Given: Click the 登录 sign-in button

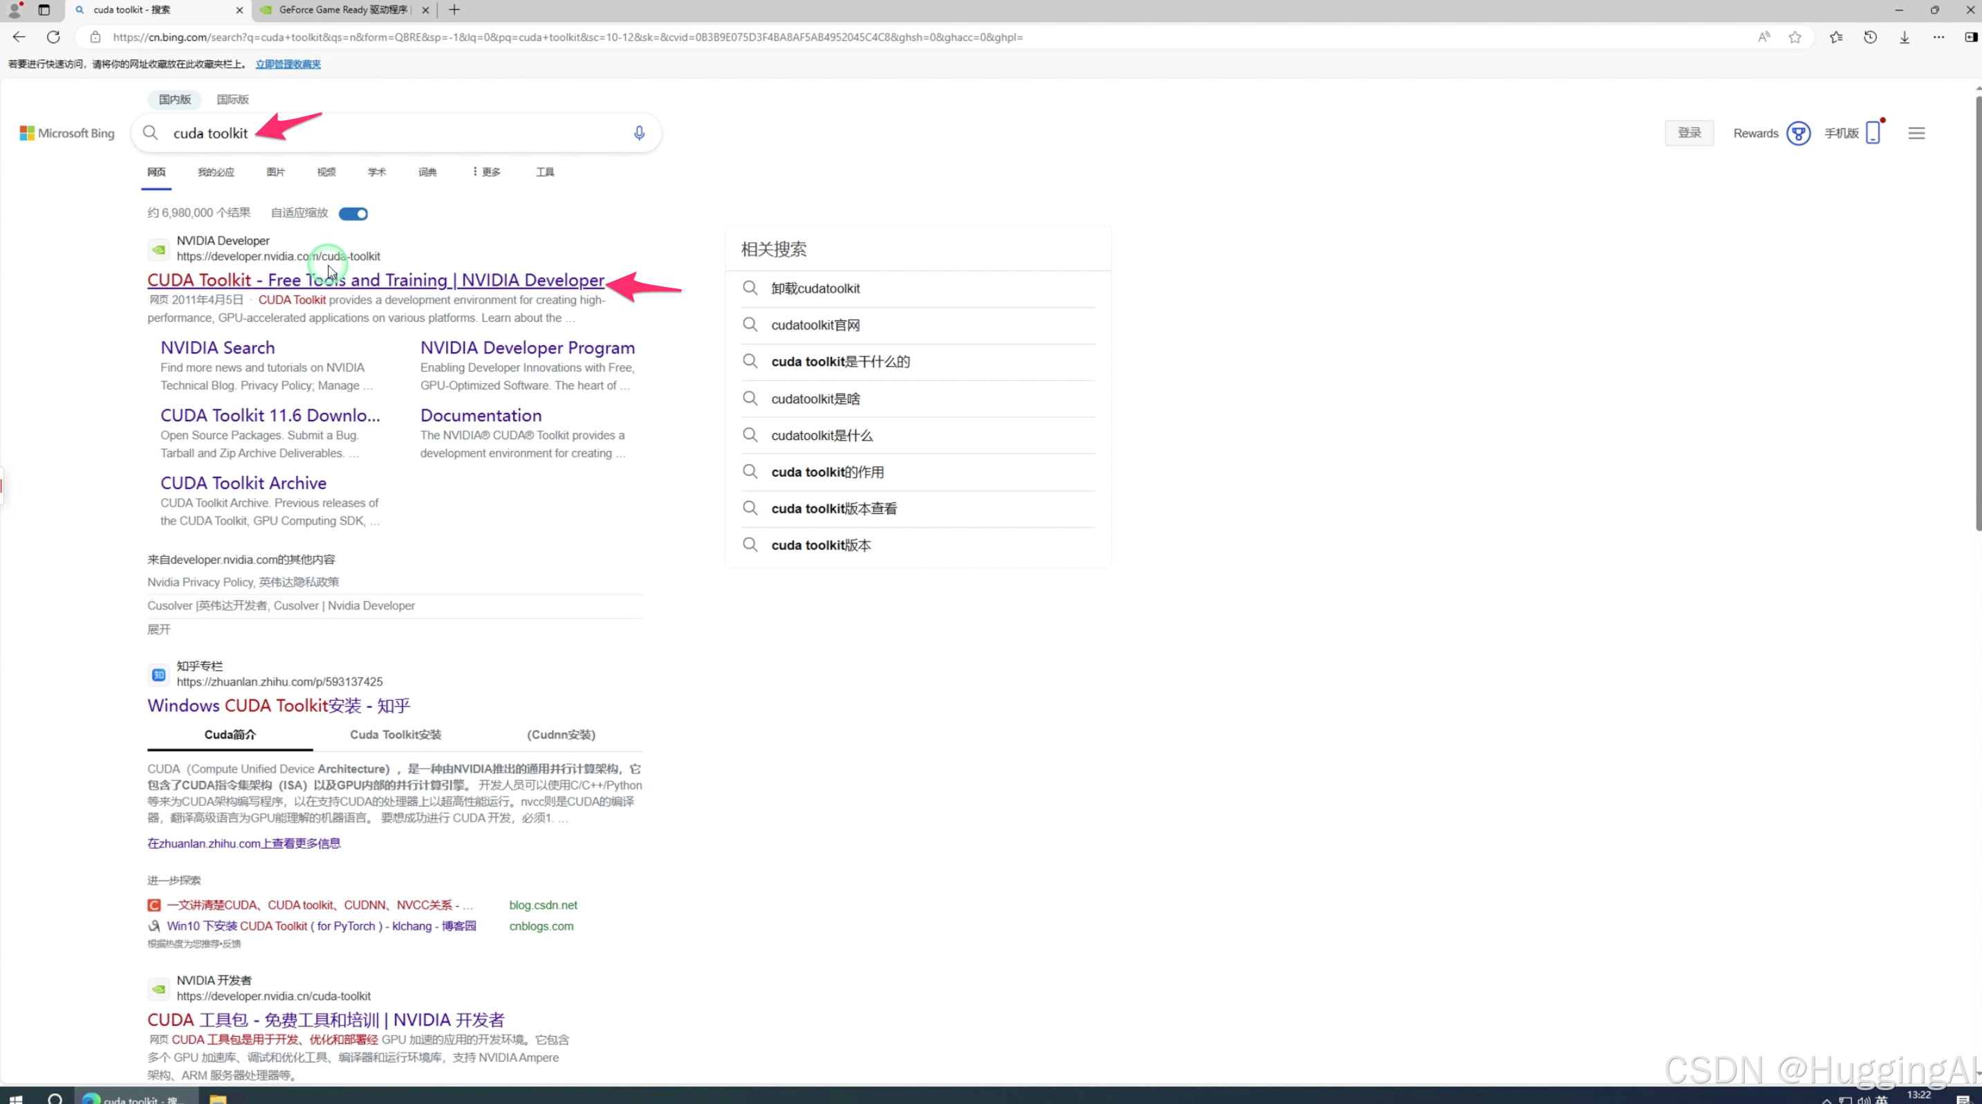Looking at the screenshot, I should (x=1689, y=133).
